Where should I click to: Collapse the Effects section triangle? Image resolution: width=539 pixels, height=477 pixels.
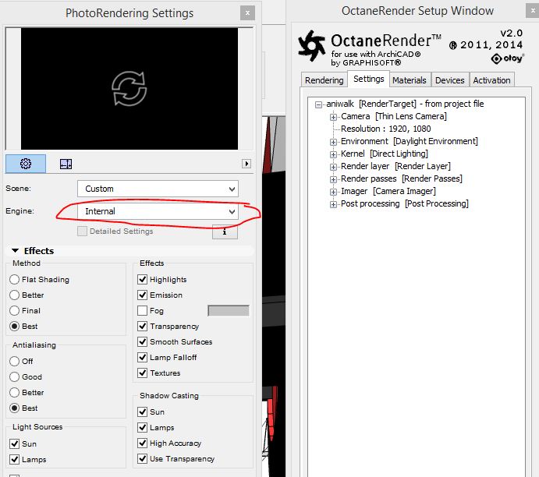pyautogui.click(x=15, y=251)
